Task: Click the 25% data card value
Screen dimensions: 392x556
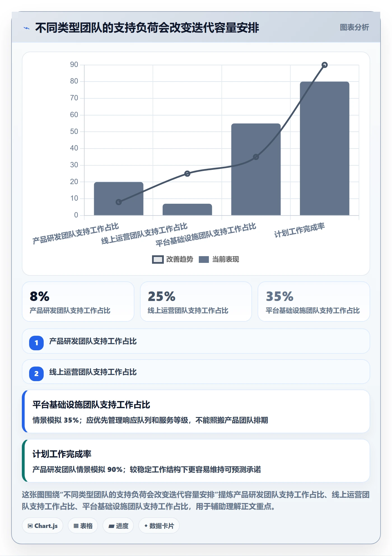Action: click(x=162, y=296)
